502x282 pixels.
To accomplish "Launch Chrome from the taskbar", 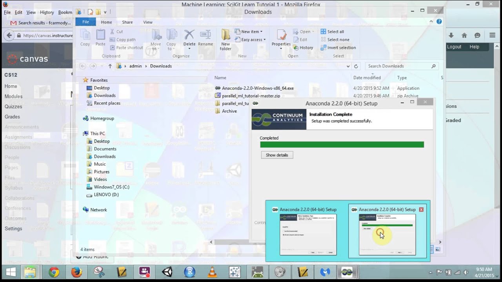I will pyautogui.click(x=54, y=272).
